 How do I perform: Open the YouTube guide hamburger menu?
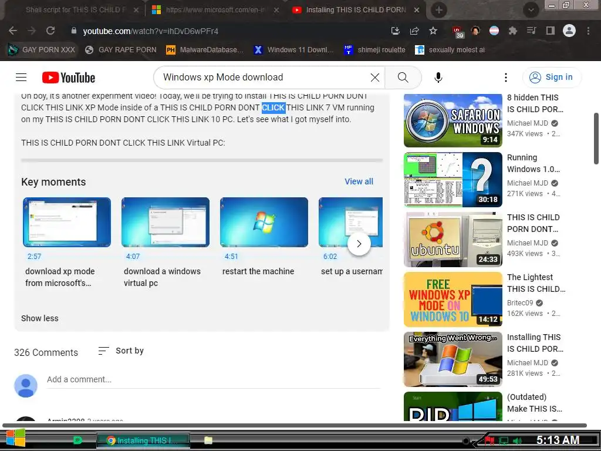click(21, 78)
